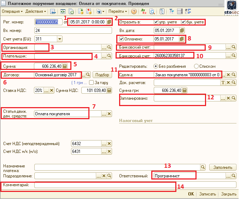Select the Списком radio option

pos(196,66)
